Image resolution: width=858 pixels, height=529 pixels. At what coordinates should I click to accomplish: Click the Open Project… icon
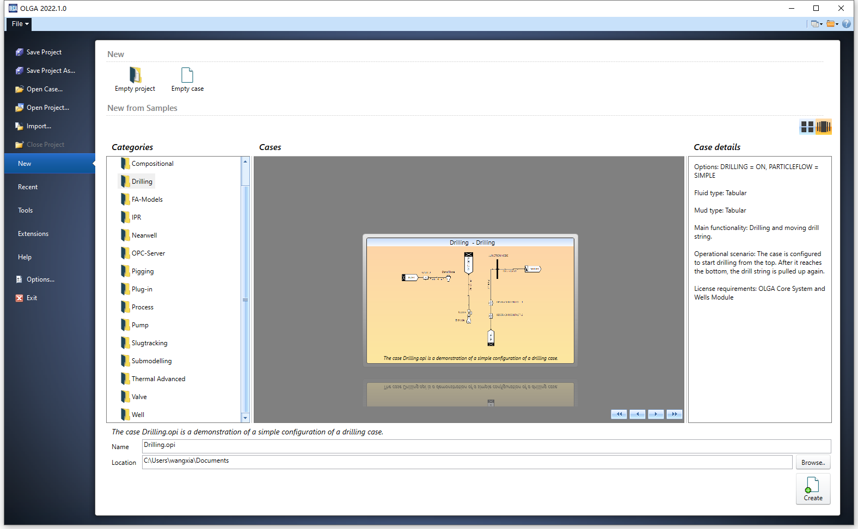20,108
